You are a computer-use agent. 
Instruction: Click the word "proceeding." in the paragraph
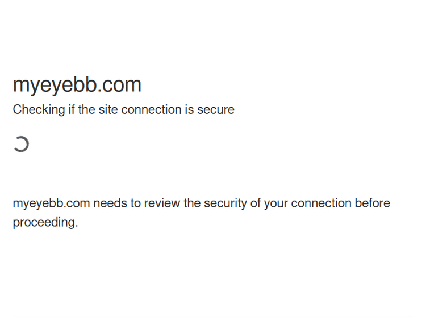[x=45, y=222]
